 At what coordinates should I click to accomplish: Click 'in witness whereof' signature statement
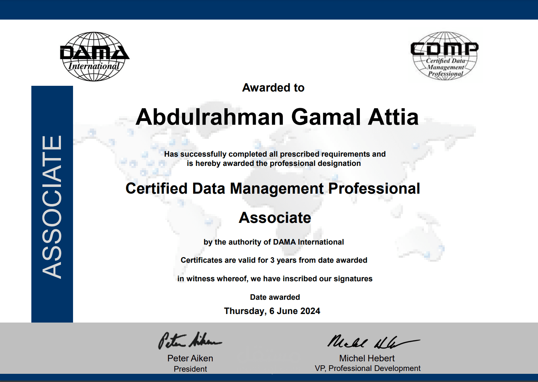click(x=275, y=279)
